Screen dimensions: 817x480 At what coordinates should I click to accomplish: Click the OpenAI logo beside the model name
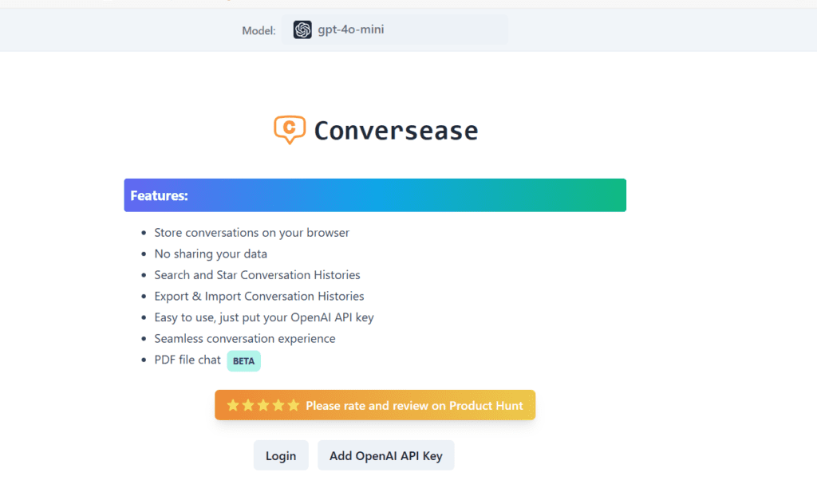click(302, 30)
